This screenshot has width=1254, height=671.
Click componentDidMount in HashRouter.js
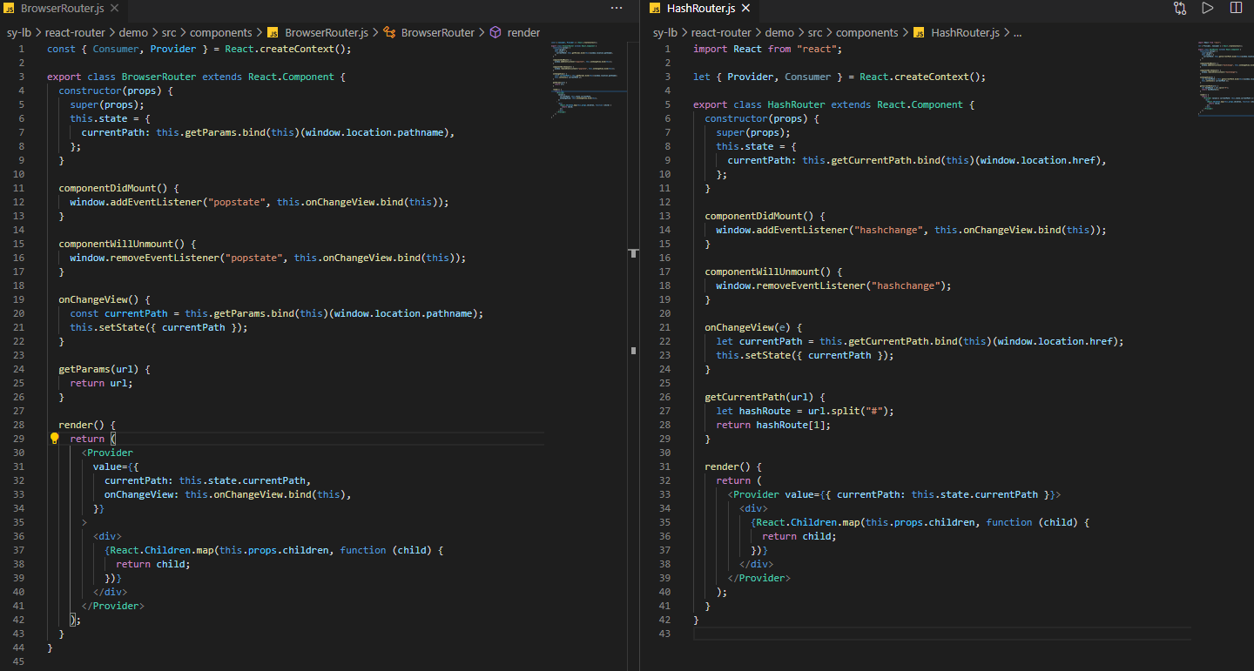757,216
